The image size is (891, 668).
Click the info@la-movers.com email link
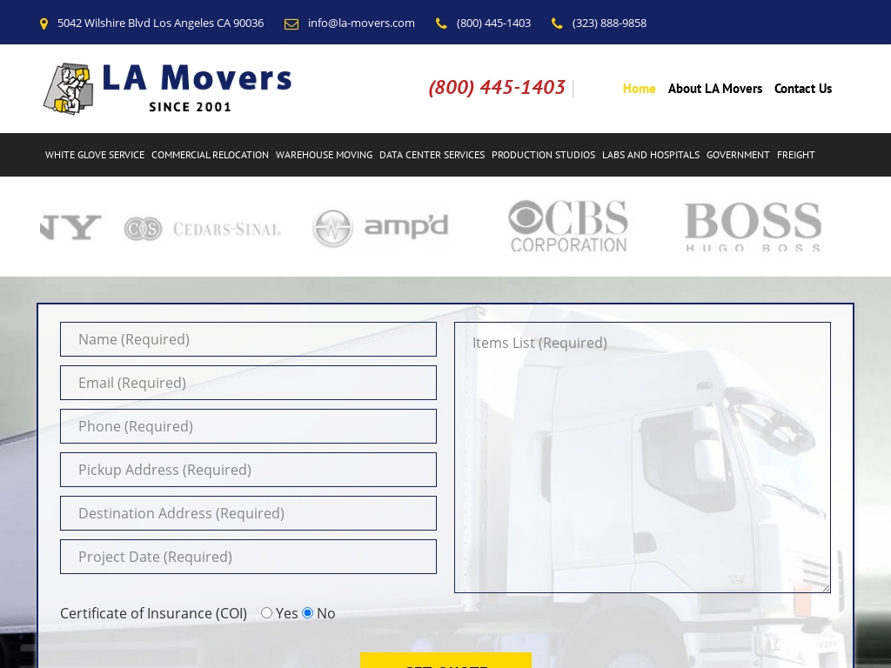(361, 23)
